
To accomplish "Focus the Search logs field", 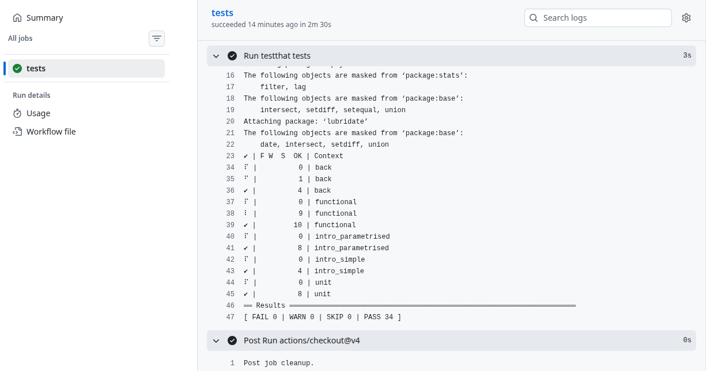I will pyautogui.click(x=602, y=18).
